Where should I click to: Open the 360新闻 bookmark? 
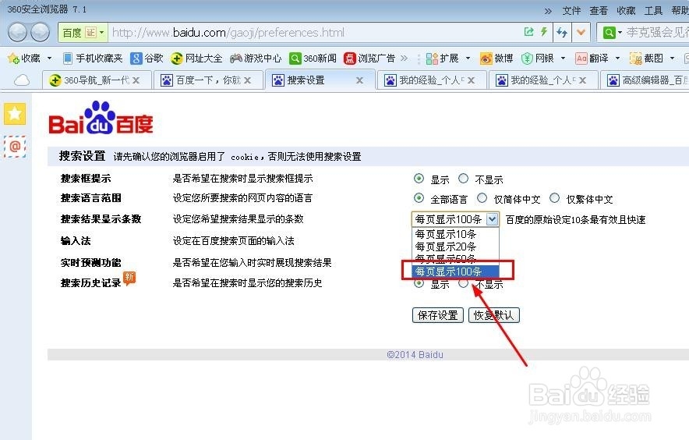[313, 58]
